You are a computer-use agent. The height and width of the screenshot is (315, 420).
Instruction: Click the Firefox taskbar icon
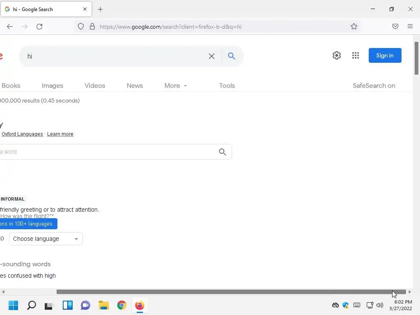point(139,305)
